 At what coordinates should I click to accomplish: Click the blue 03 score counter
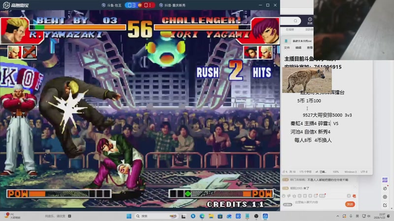pos(131,5)
